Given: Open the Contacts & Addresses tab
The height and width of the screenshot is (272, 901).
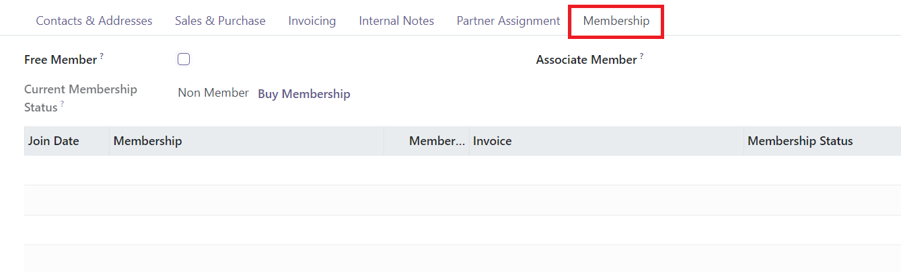Looking at the screenshot, I should coord(94,21).
